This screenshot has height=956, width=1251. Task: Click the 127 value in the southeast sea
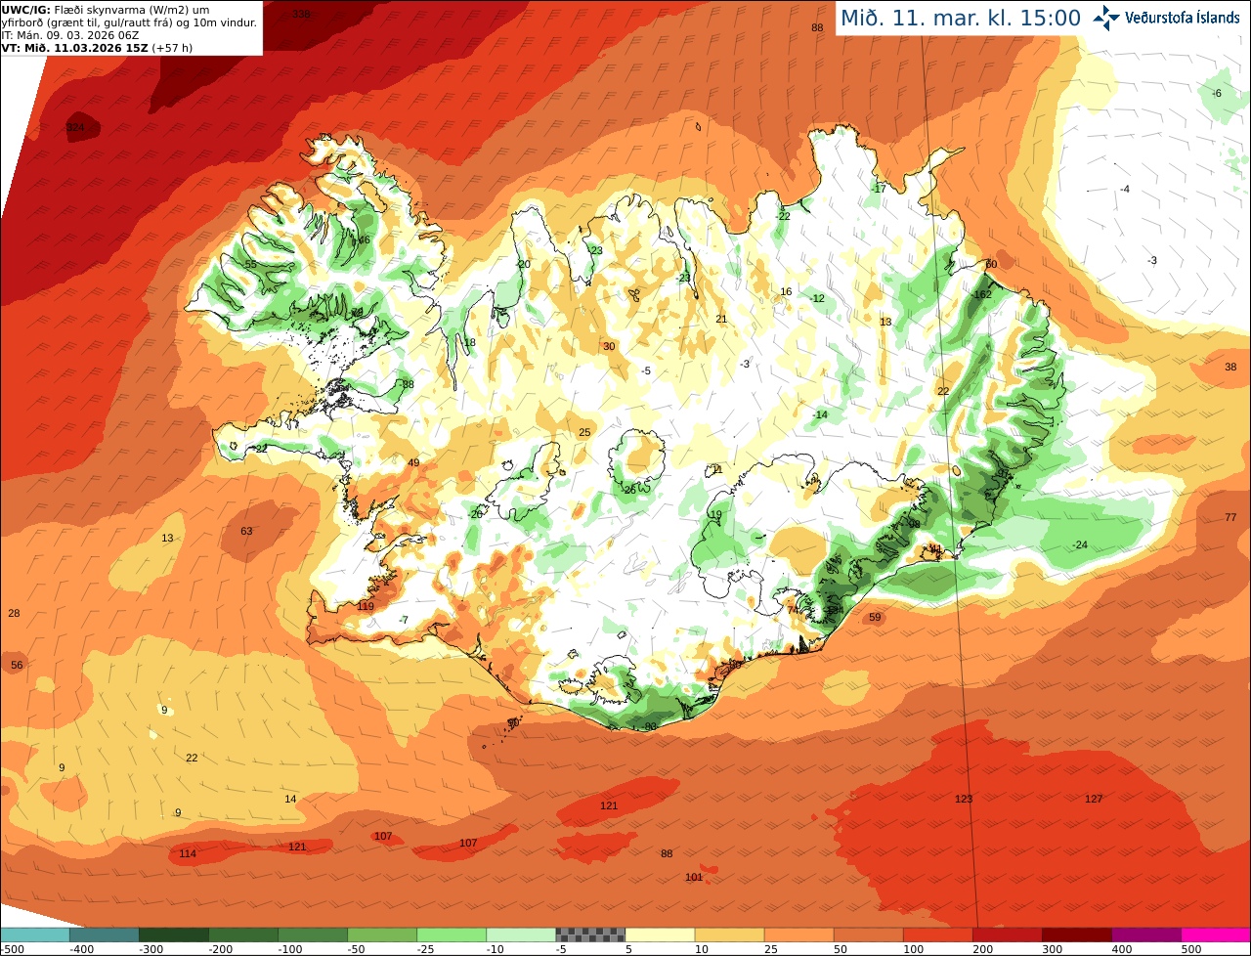tap(1094, 799)
